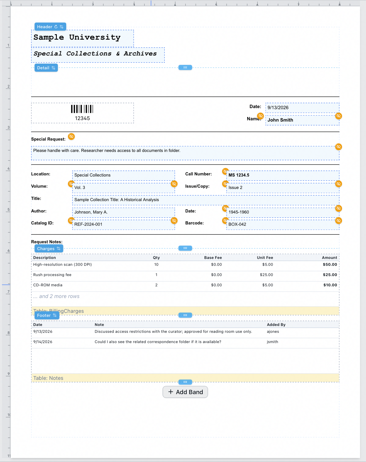Click the Author: label
Viewport: 366px width, 462px height.
[39, 211]
